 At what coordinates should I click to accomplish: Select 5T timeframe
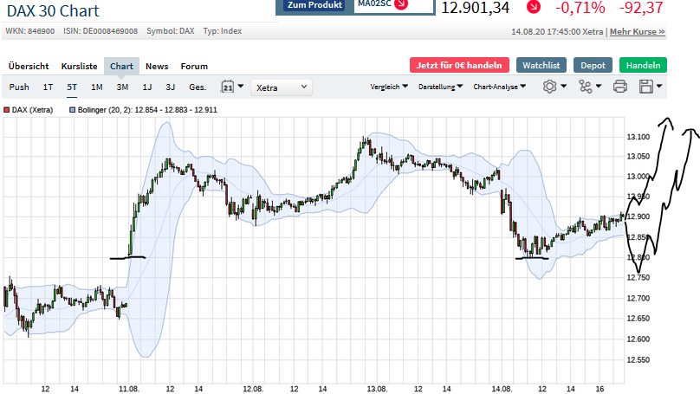click(x=72, y=87)
